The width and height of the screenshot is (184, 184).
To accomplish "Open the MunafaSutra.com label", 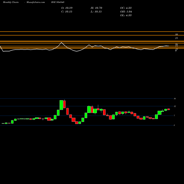I will (x=36, y=2).
